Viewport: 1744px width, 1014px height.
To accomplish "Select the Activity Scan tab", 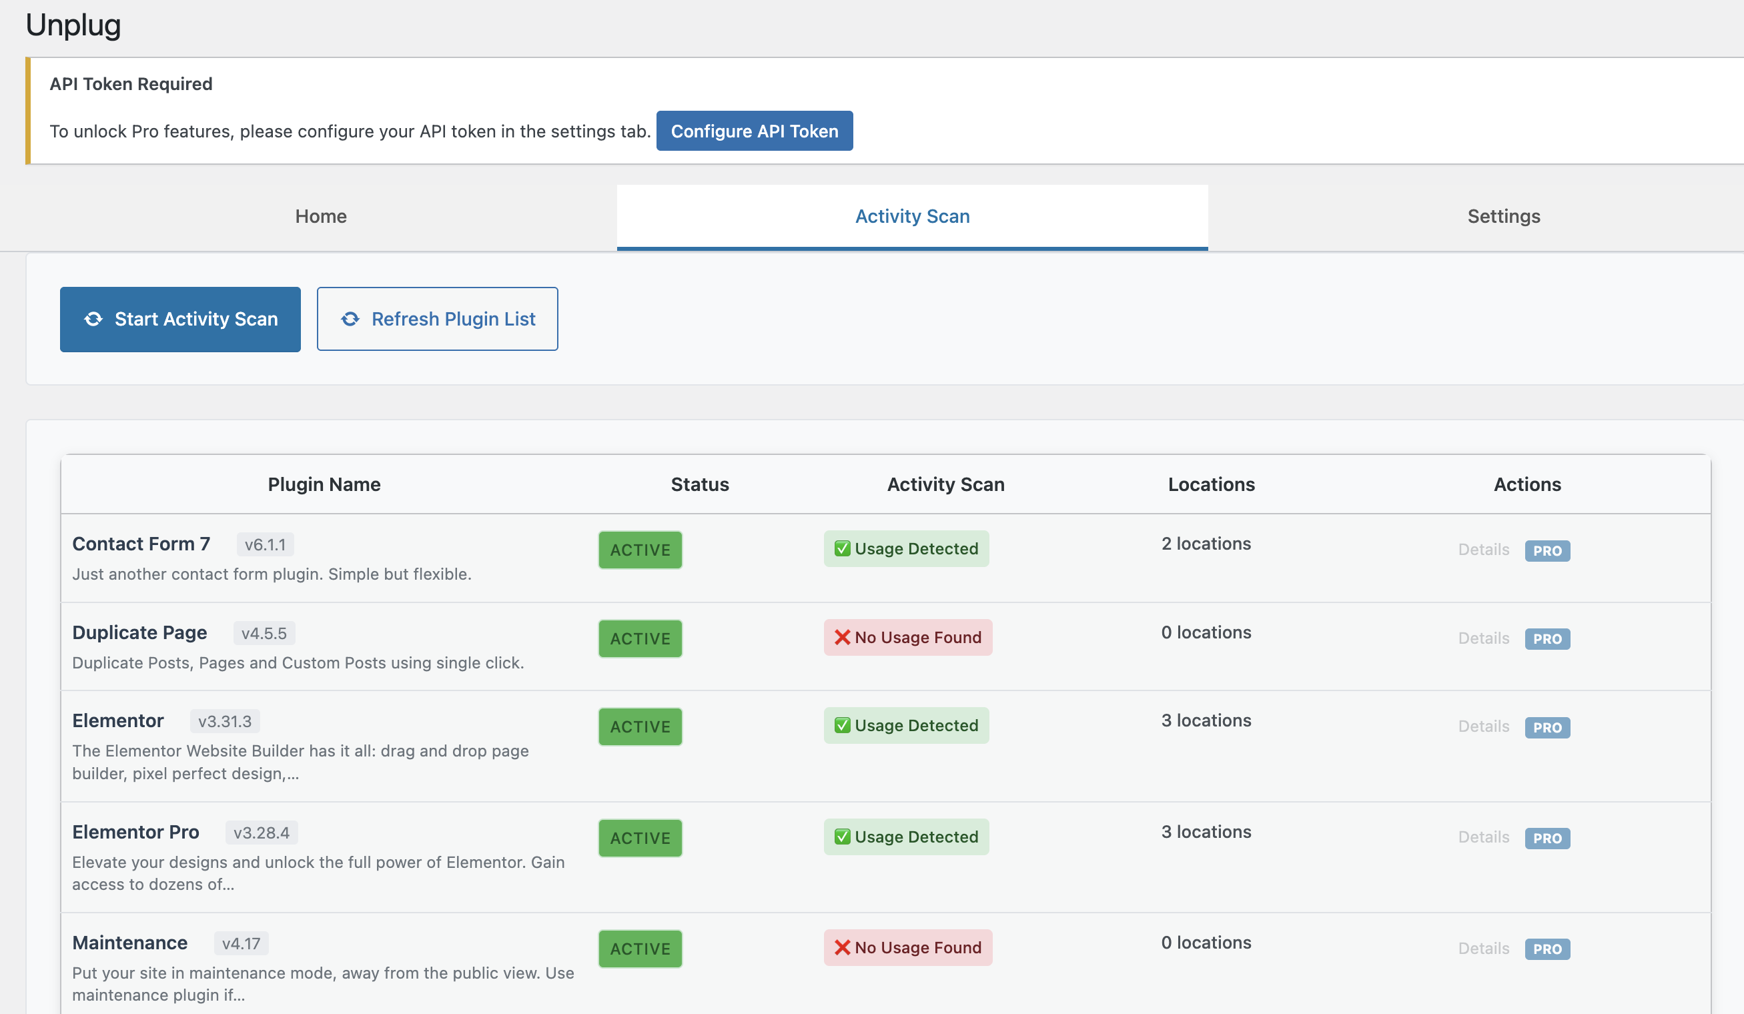I will tap(912, 217).
